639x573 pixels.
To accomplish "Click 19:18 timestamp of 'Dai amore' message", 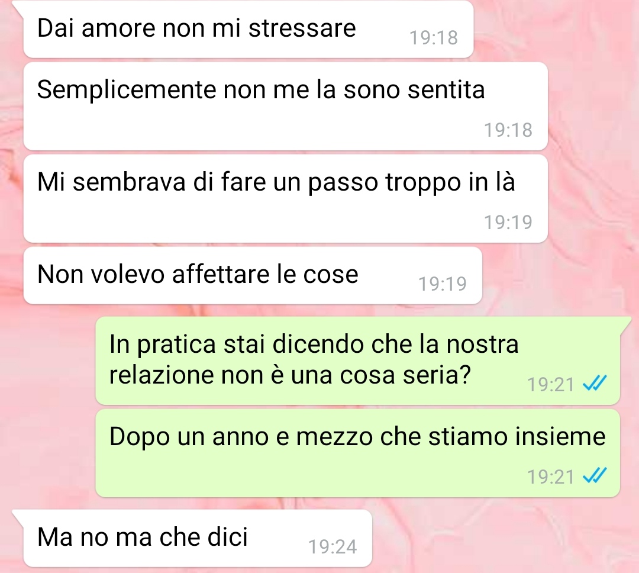I will [434, 38].
